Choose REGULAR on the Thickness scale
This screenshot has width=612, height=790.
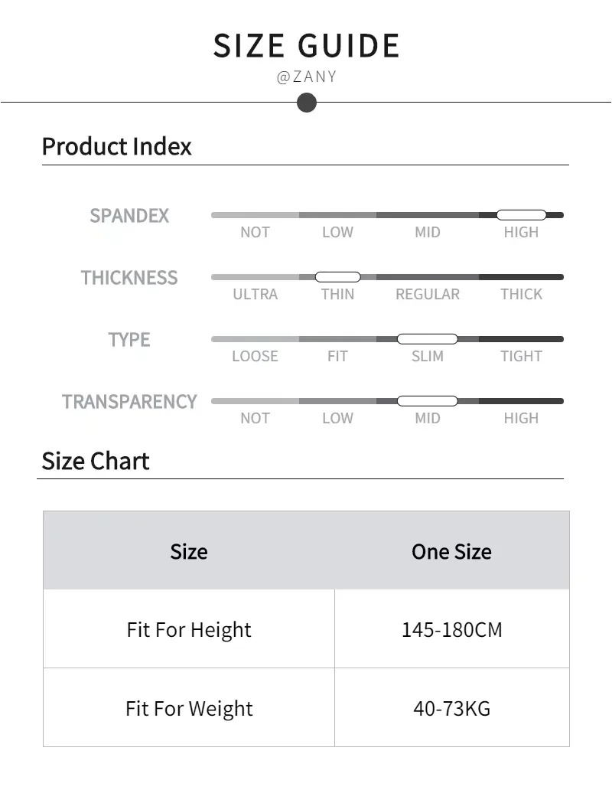pyautogui.click(x=428, y=294)
